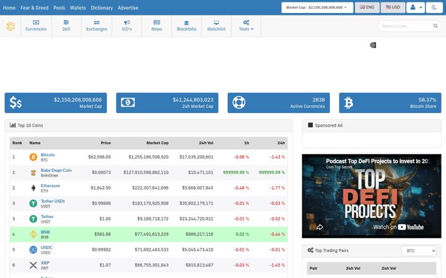446x278 pixels.
Task: Click the Baby Doge Coin logo
Action: [x=33, y=172]
